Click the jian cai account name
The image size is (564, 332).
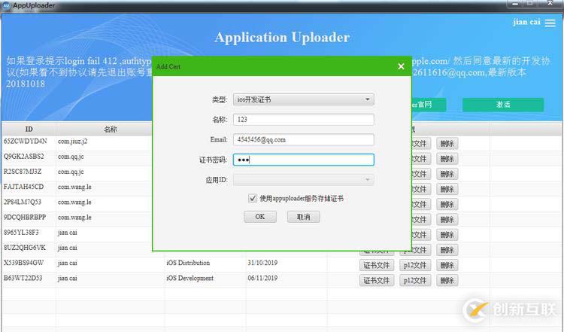[x=526, y=22]
